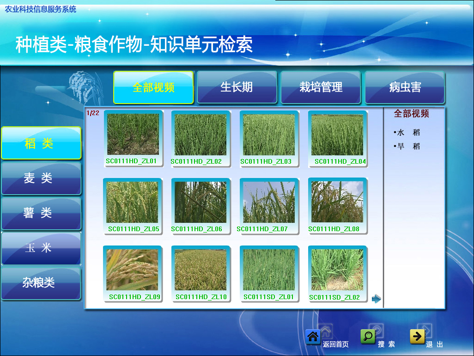Go to next page with blue arrow
This screenshot has width=474, height=356.
(x=377, y=299)
